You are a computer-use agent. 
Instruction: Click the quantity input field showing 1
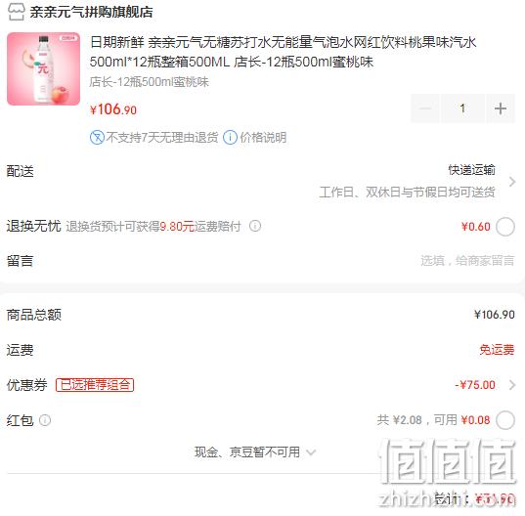462,108
